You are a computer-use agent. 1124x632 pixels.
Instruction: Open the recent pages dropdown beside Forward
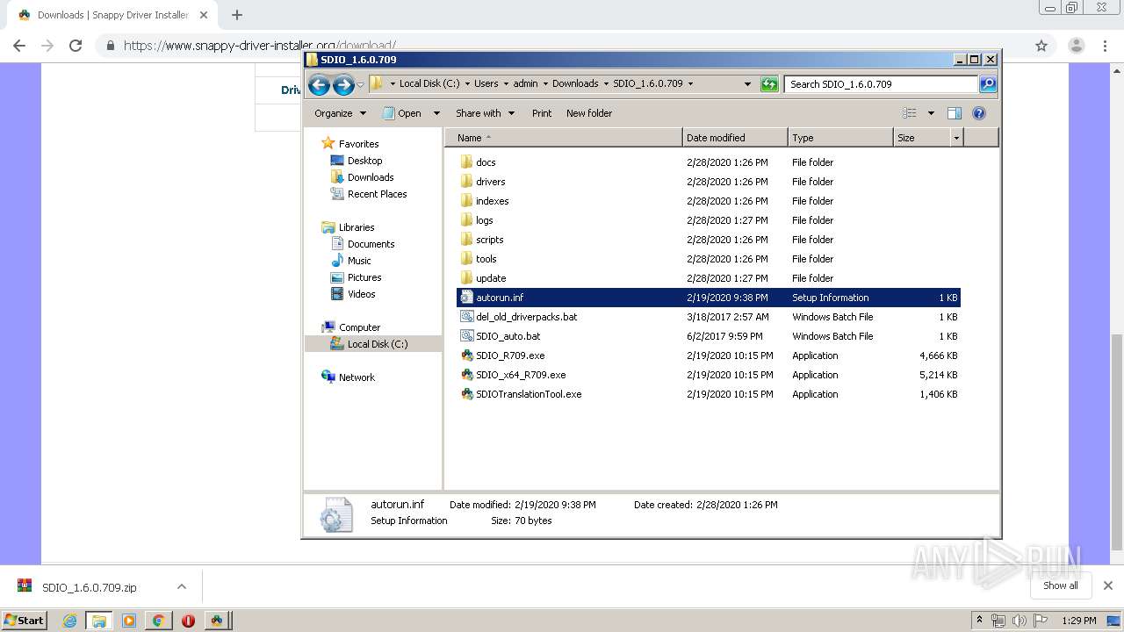coord(360,85)
